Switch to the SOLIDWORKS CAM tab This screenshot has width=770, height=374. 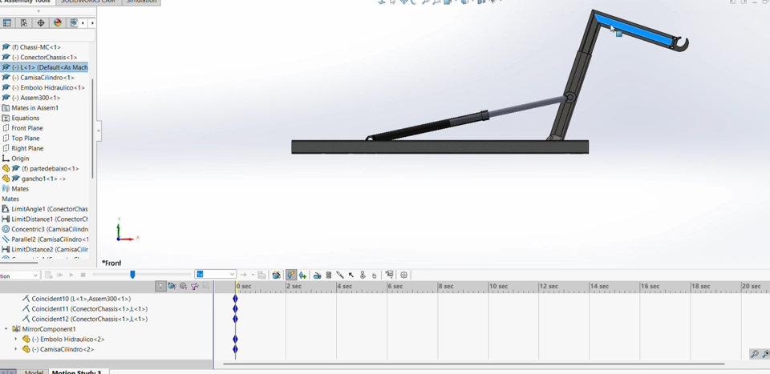(x=88, y=2)
